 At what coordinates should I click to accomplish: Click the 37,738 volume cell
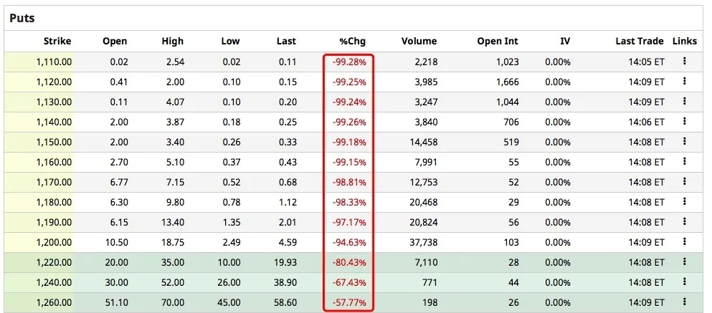pos(421,242)
